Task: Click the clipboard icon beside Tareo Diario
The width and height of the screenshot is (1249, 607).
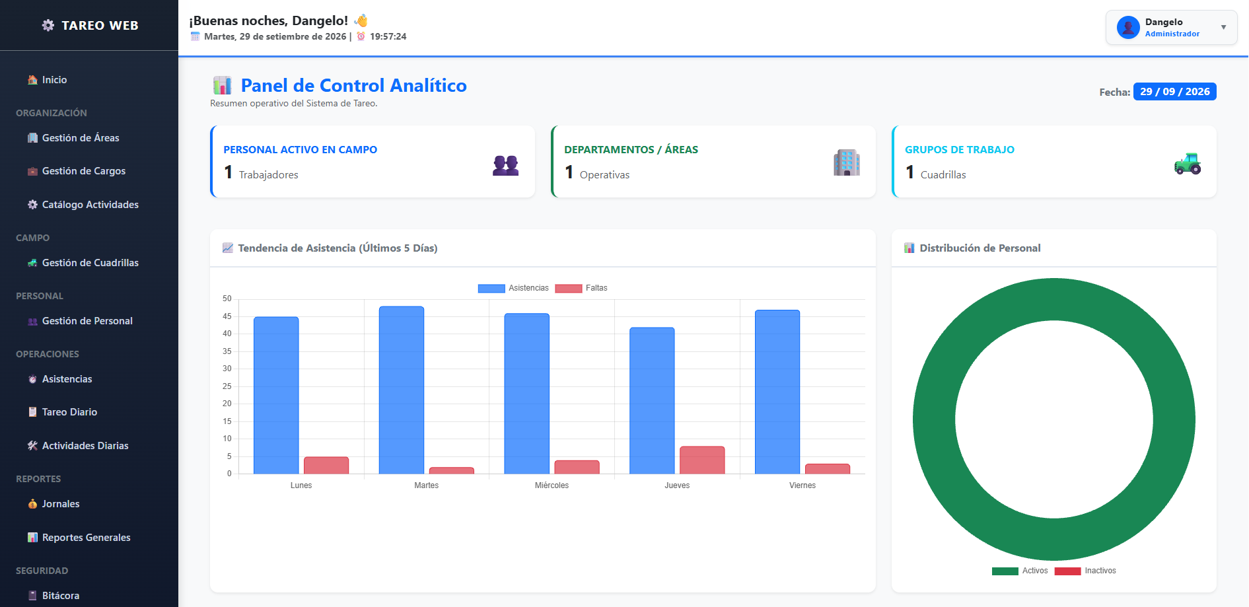Action: coord(32,412)
